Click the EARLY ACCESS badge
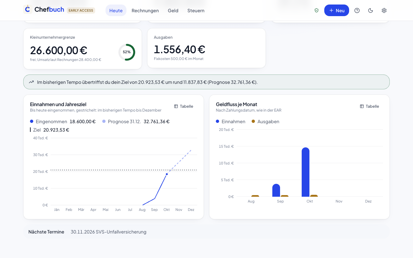The width and height of the screenshot is (413, 258). click(81, 10)
